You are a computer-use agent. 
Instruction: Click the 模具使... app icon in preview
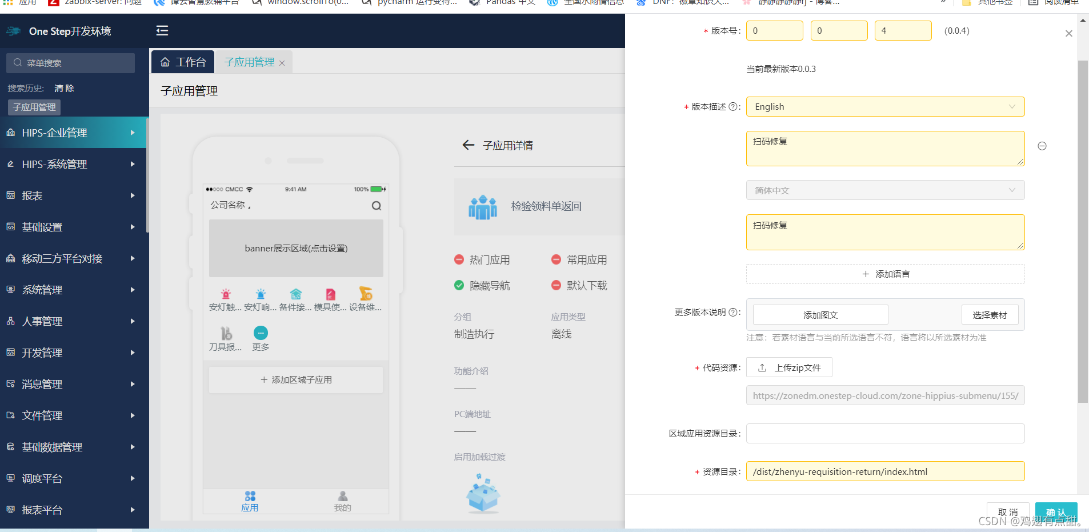(331, 294)
